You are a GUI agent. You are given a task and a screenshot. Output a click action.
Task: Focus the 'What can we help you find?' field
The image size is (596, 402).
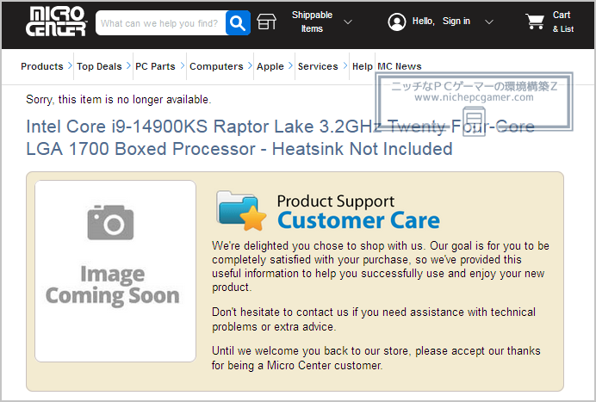coord(160,23)
